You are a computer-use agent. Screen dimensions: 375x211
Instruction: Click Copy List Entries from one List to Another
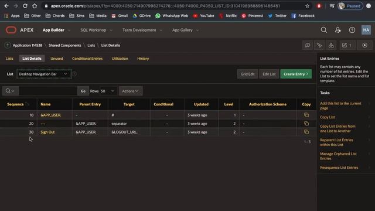click(337, 128)
